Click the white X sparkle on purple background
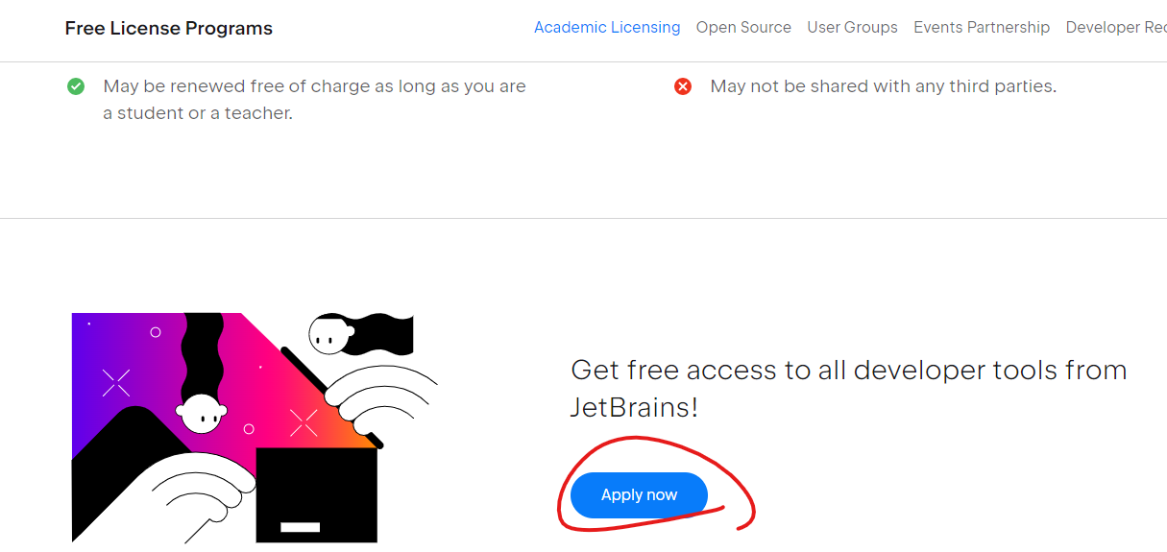This screenshot has width=1167, height=552. (116, 383)
